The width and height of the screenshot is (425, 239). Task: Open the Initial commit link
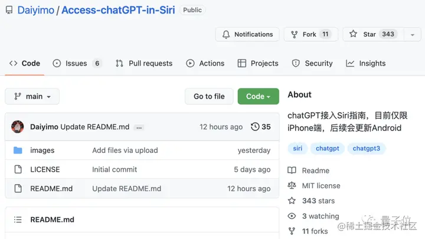[x=115, y=169]
